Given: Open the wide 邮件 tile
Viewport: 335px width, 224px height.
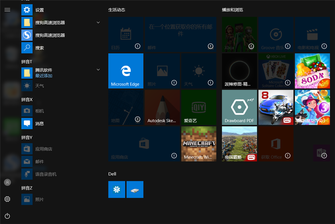Looking at the screenshot, I should [x=181, y=34].
